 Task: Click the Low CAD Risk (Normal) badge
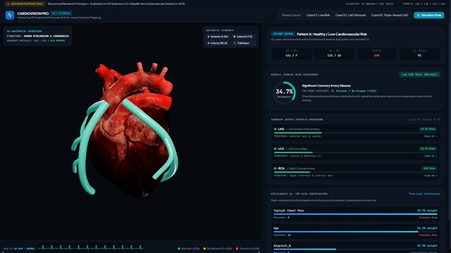pyautogui.click(x=419, y=74)
